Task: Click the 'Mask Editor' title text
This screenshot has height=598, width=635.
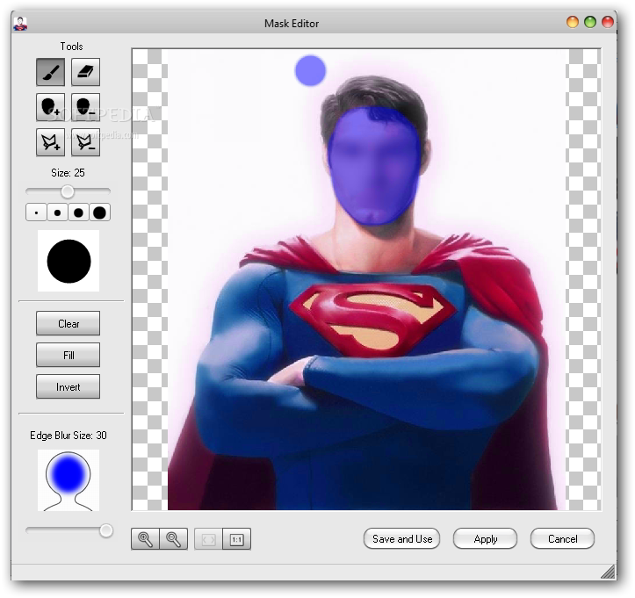Action: [x=292, y=24]
